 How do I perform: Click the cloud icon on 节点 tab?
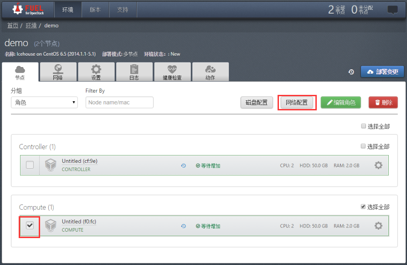click(20, 69)
